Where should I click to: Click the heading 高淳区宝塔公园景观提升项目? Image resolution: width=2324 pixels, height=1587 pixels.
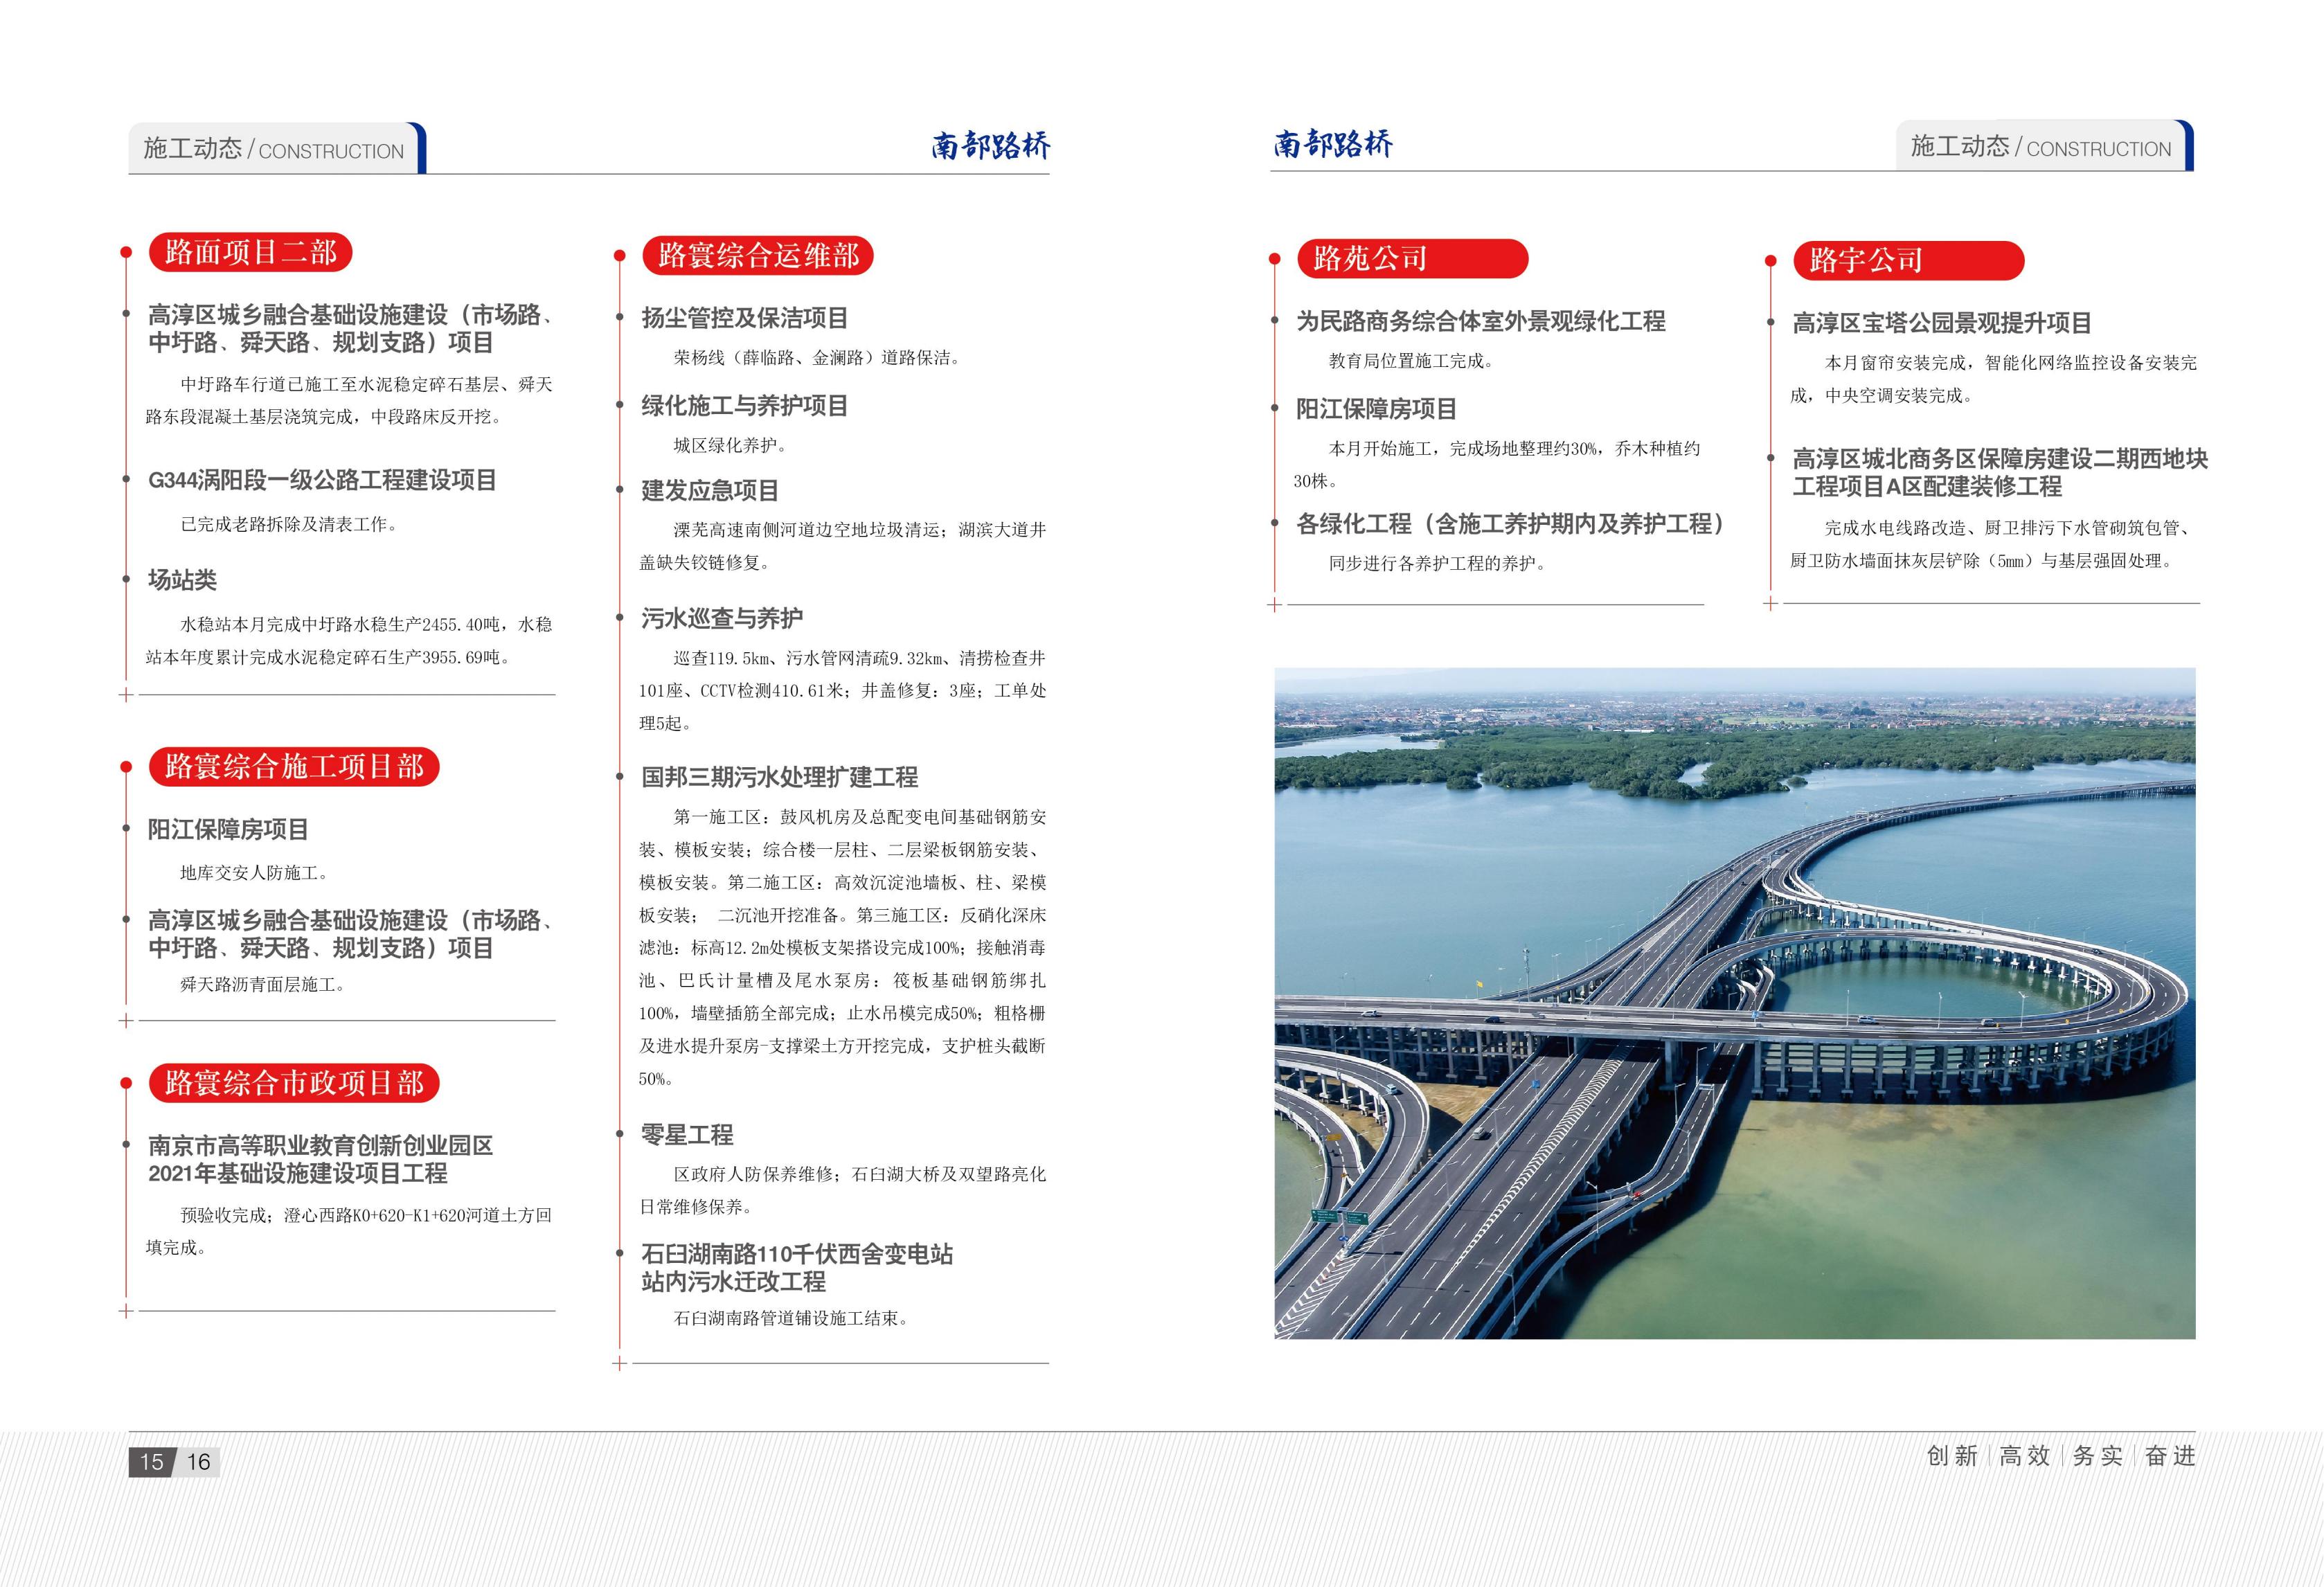1941,323
